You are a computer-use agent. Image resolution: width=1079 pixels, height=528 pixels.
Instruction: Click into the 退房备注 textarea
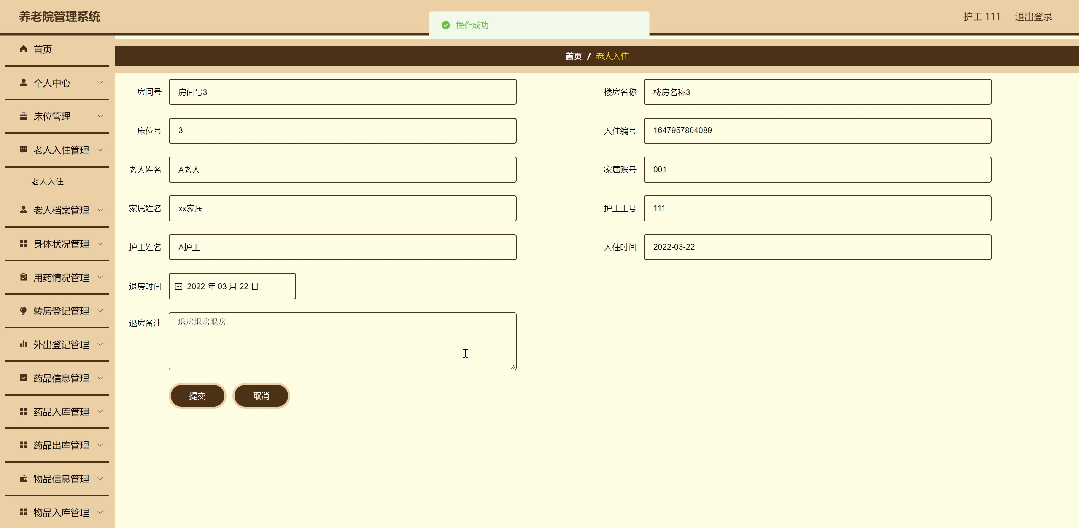point(343,341)
